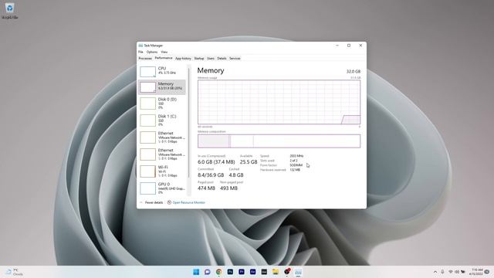Click the Task Manager title bar icon
494x278 pixels.
(140, 46)
